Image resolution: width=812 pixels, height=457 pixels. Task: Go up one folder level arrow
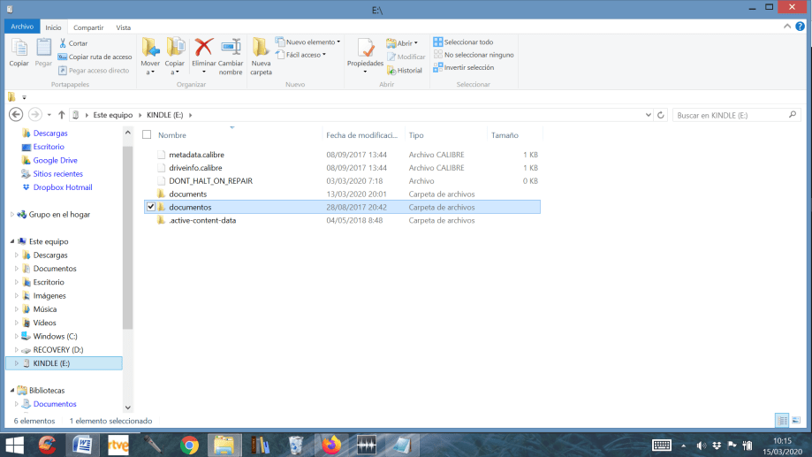(x=61, y=115)
